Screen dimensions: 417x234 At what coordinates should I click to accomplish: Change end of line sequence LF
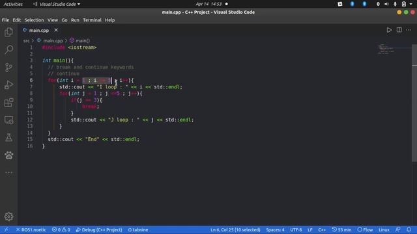click(x=310, y=229)
